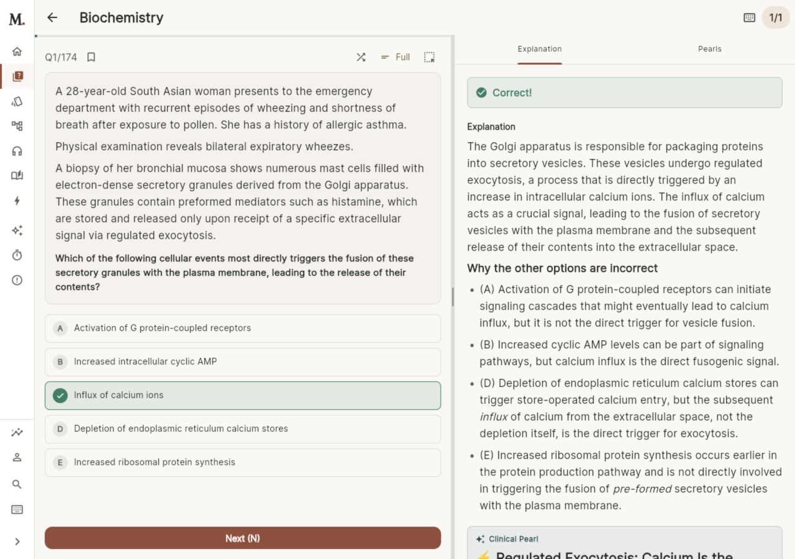Open the AI sparkles sidebar icon

[x=17, y=230]
